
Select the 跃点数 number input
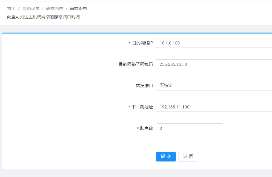(189, 128)
